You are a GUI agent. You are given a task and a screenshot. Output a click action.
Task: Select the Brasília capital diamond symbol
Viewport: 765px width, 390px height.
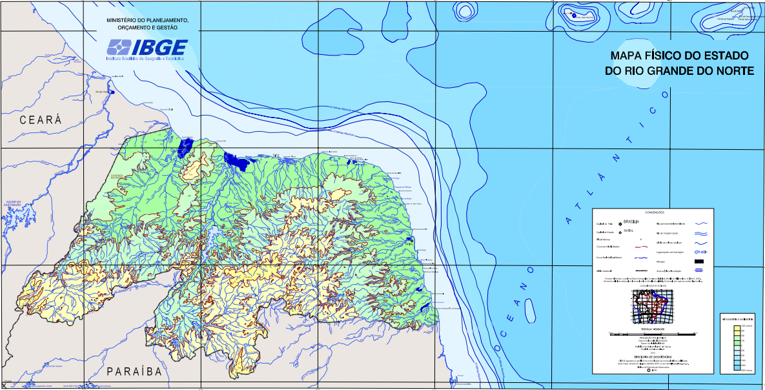pos(620,223)
